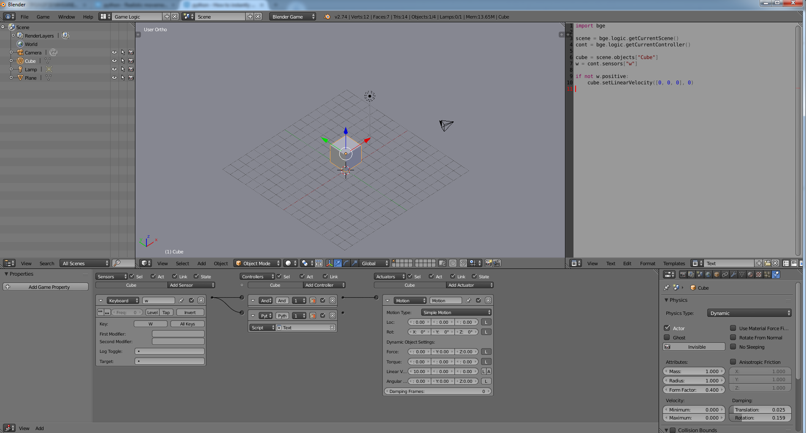Open the Add Sensor dropdown

192,285
